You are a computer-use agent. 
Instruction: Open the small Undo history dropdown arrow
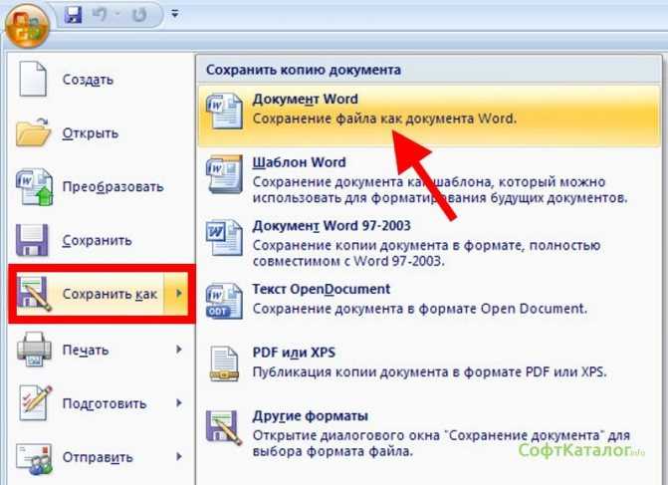(x=118, y=15)
